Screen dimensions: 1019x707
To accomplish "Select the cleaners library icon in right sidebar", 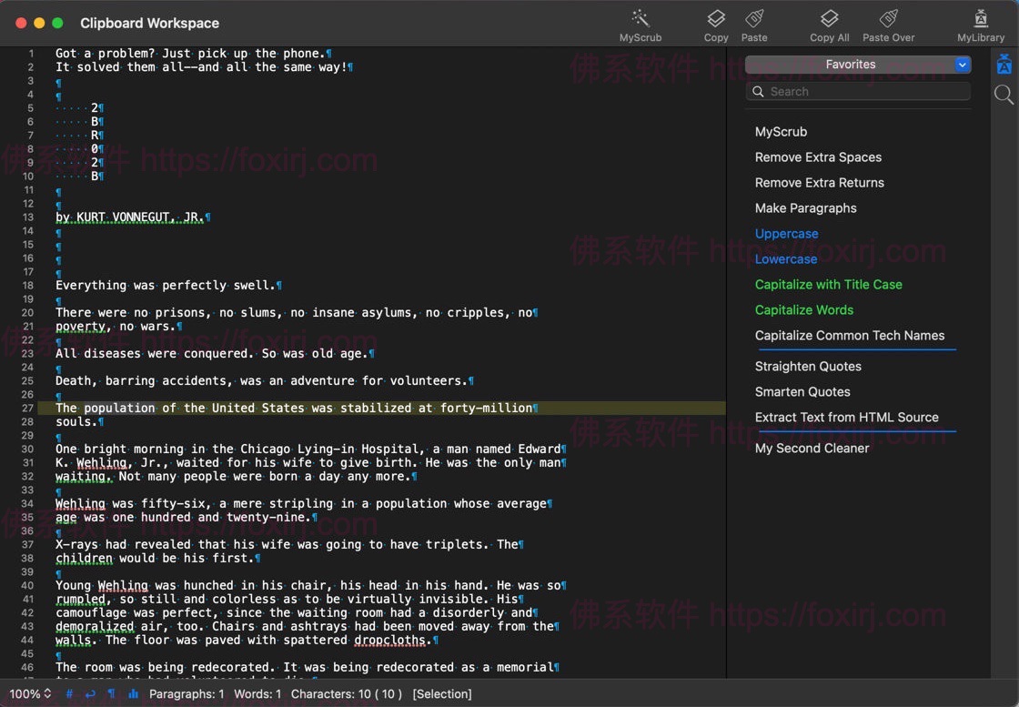I will (1004, 65).
